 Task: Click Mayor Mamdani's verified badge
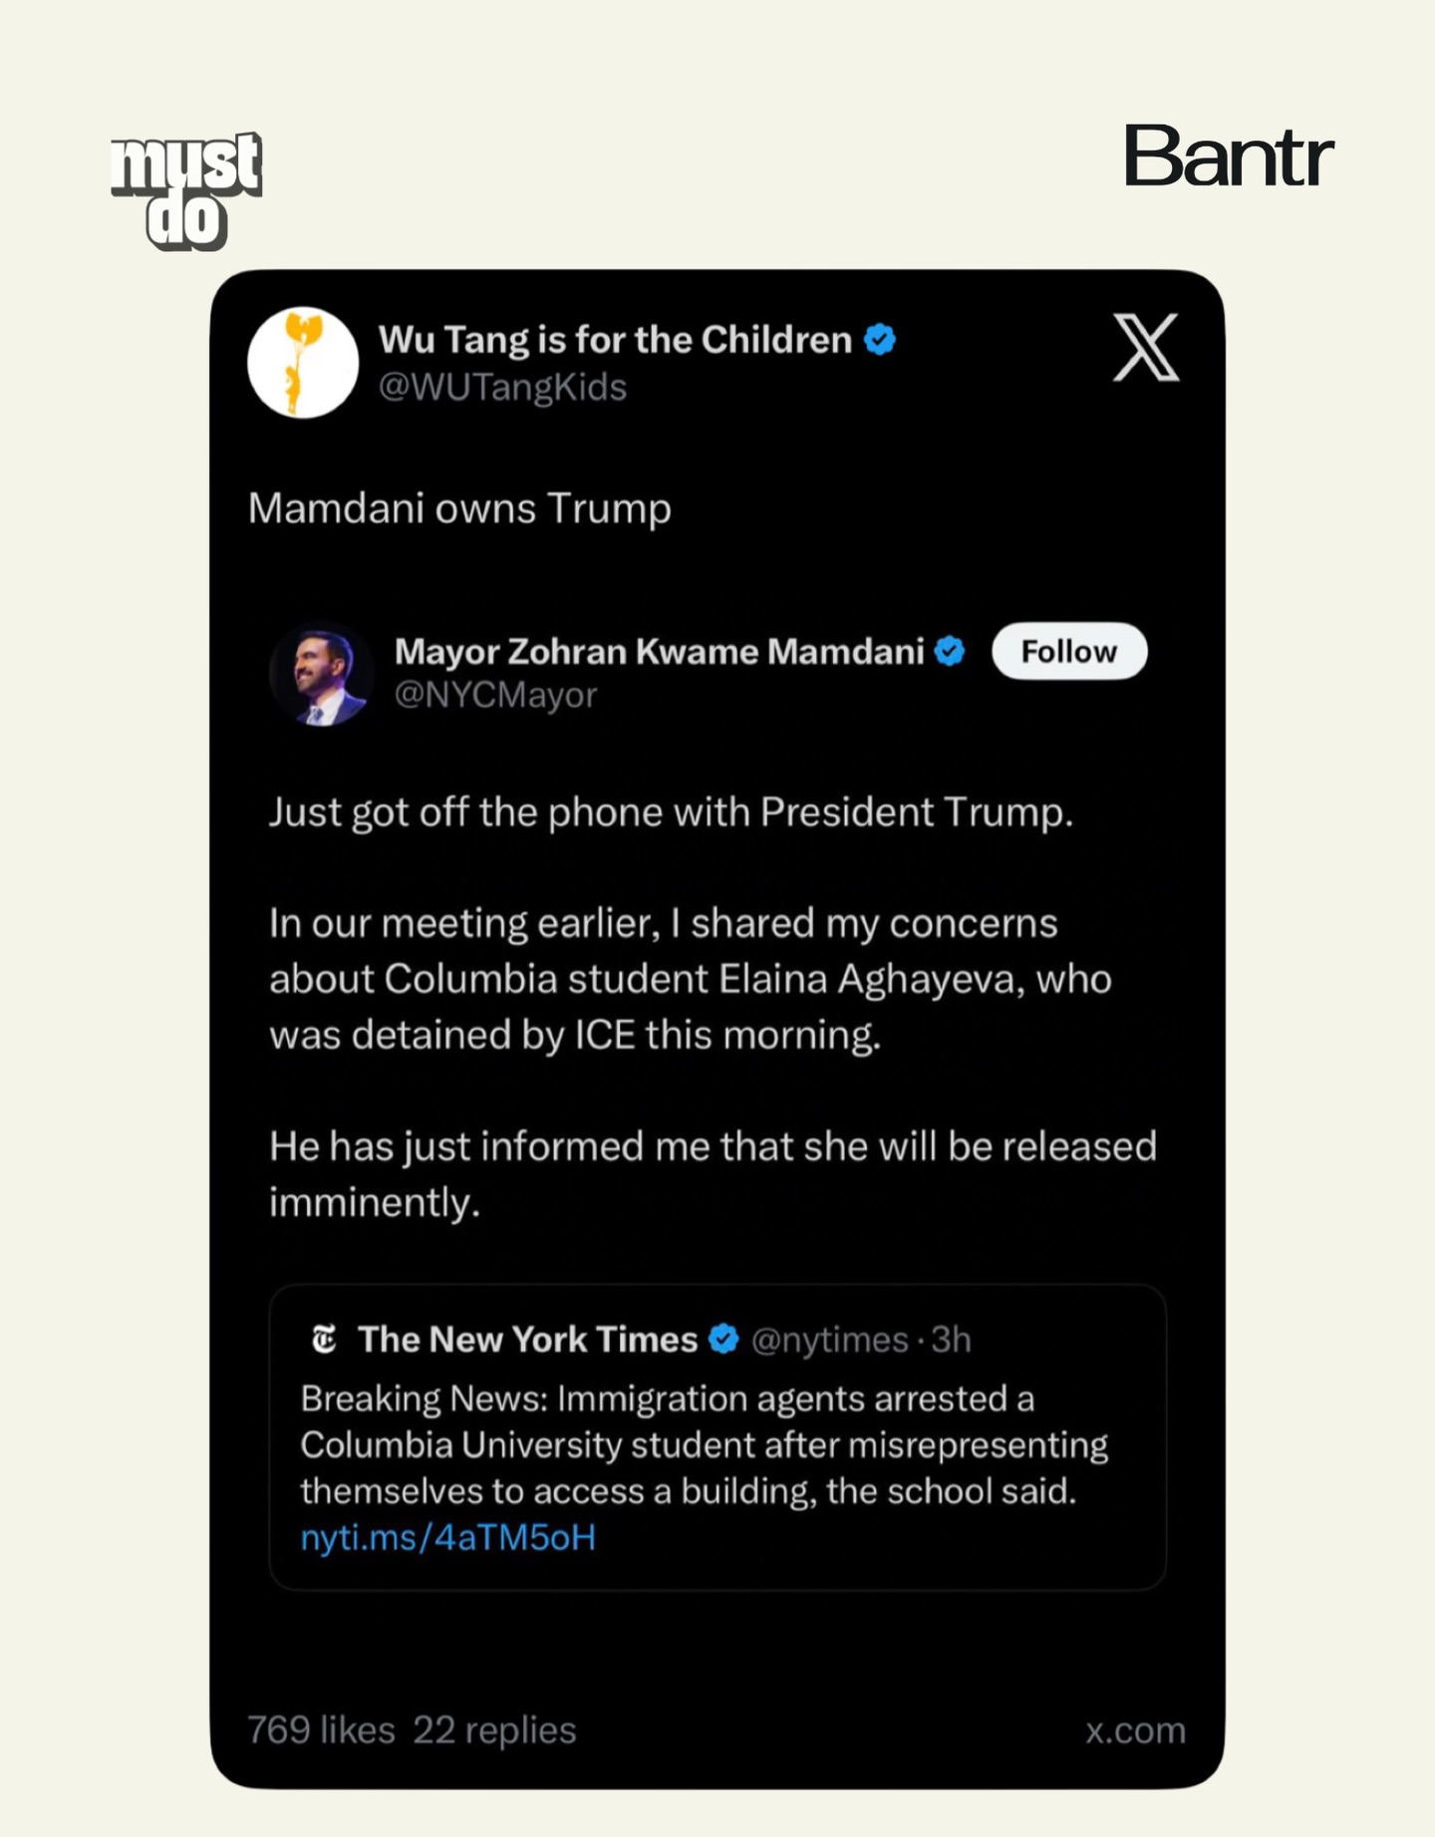click(x=950, y=652)
